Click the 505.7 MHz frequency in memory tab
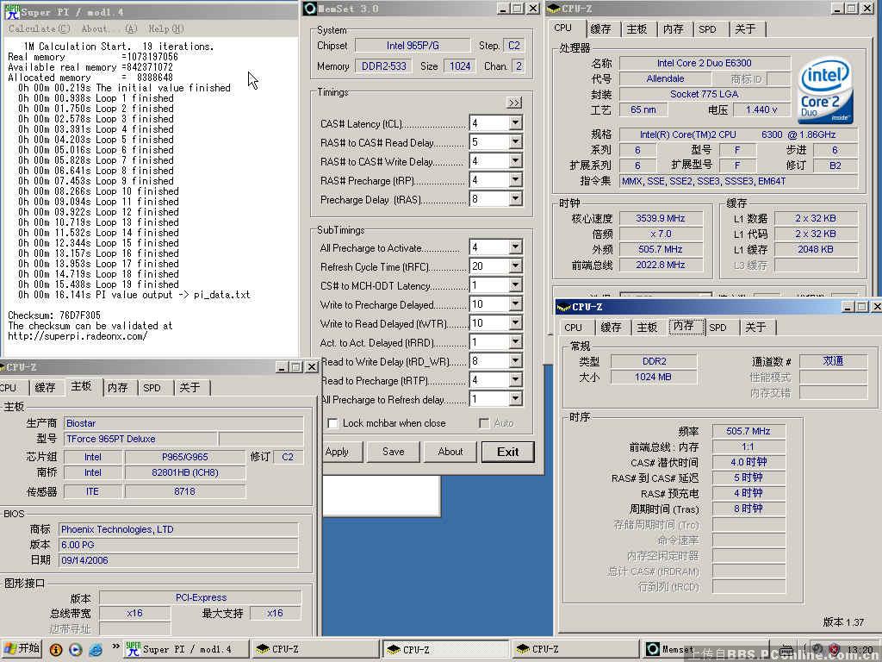The height and width of the screenshot is (662, 882). click(x=748, y=431)
